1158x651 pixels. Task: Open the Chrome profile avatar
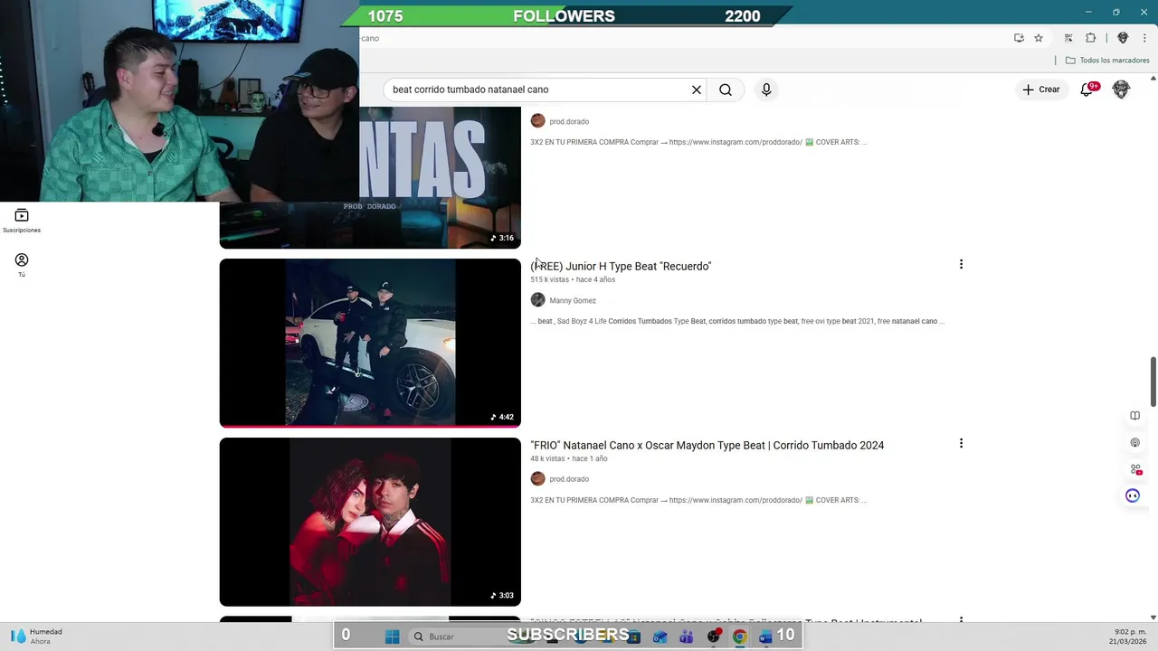(x=1123, y=38)
